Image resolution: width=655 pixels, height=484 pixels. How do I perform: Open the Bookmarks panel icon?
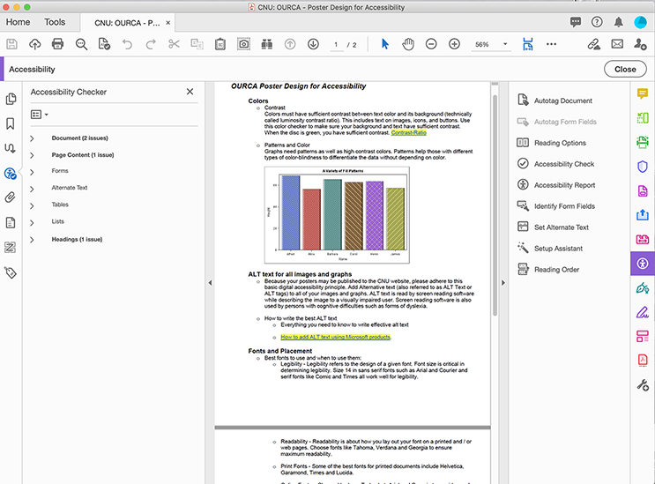pyautogui.click(x=11, y=123)
